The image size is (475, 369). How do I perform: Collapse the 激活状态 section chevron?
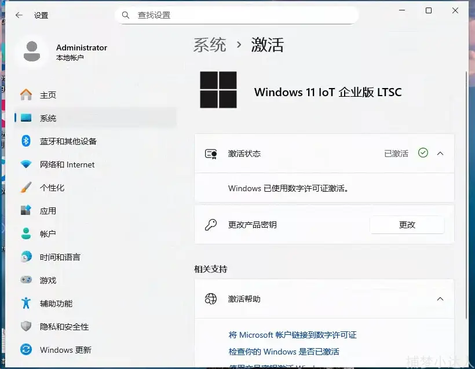click(x=440, y=154)
